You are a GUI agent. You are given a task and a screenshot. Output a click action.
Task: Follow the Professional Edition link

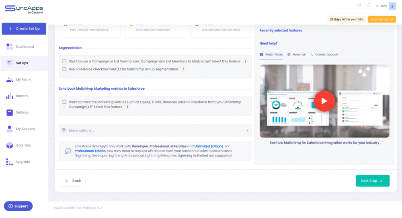pos(90,151)
